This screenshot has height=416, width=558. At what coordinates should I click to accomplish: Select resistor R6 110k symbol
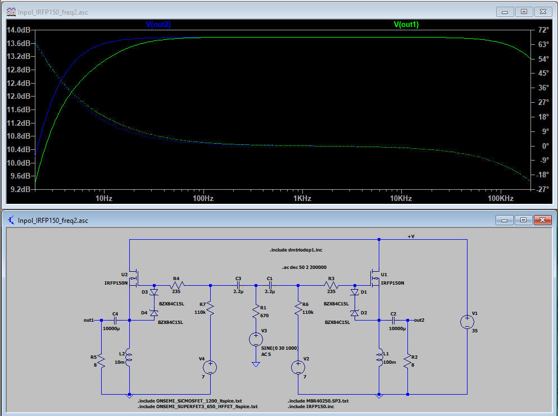coord(298,309)
